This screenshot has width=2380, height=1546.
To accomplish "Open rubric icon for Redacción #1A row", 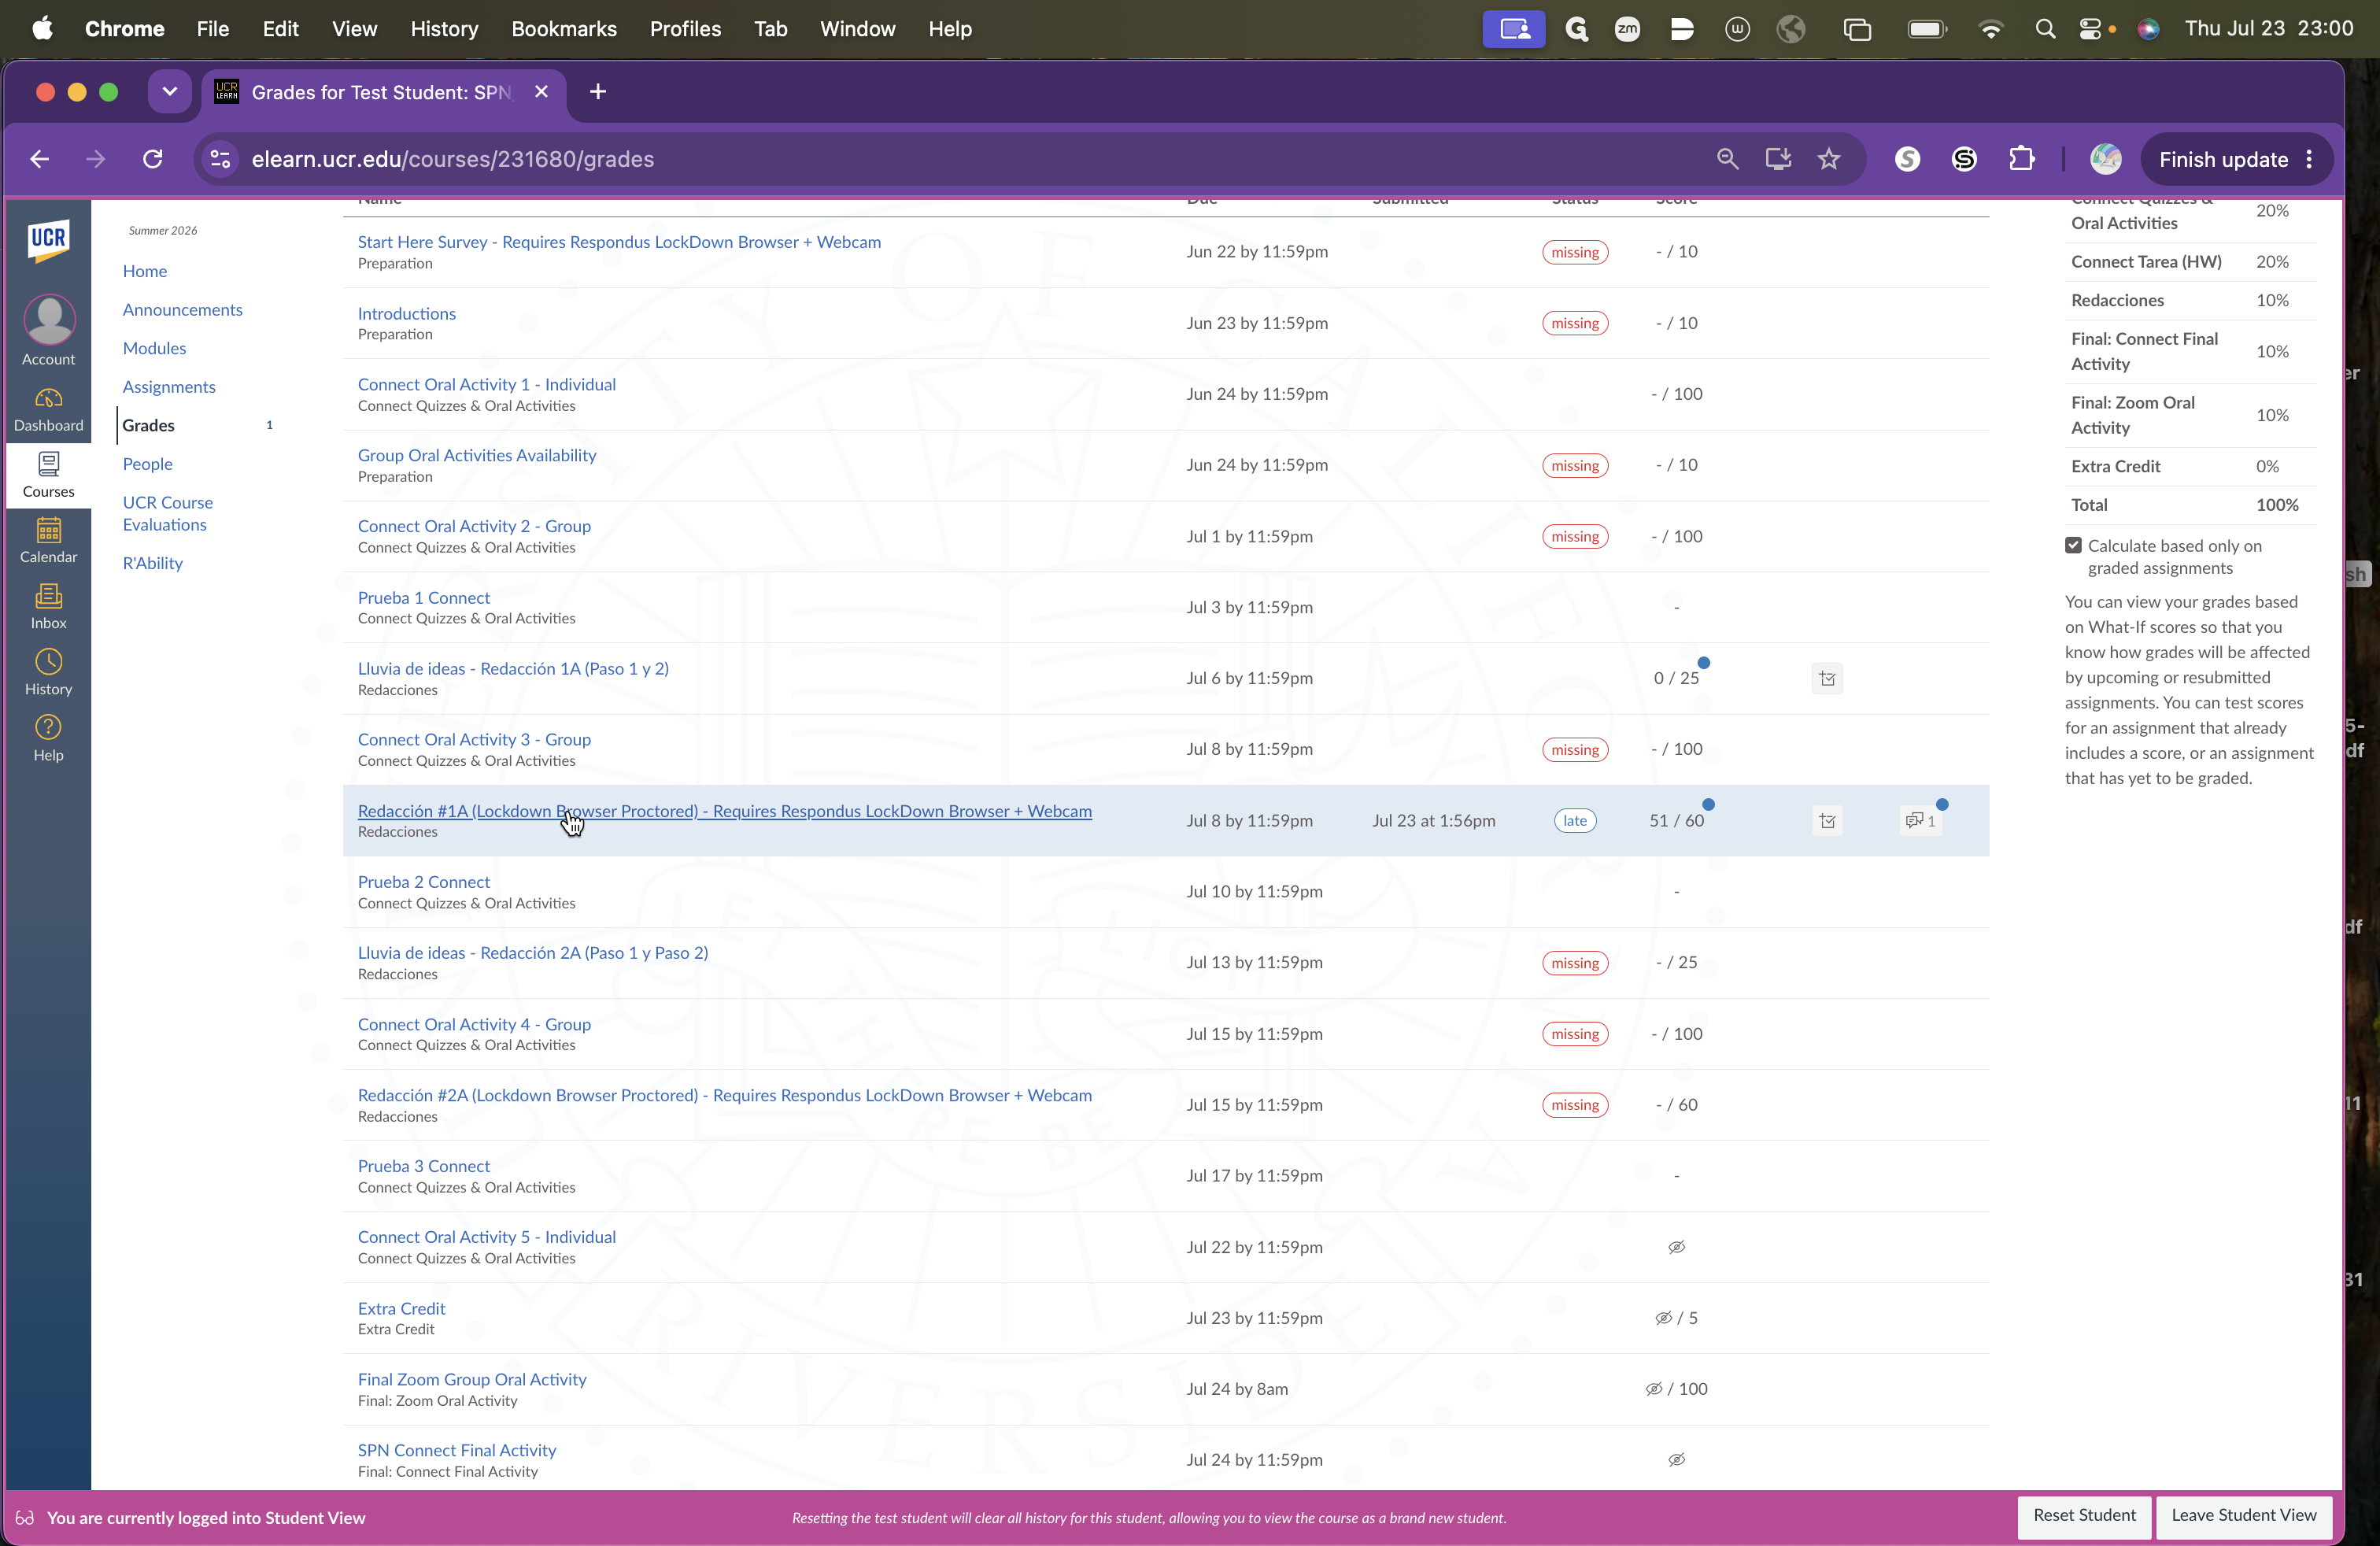I will pyautogui.click(x=1827, y=821).
